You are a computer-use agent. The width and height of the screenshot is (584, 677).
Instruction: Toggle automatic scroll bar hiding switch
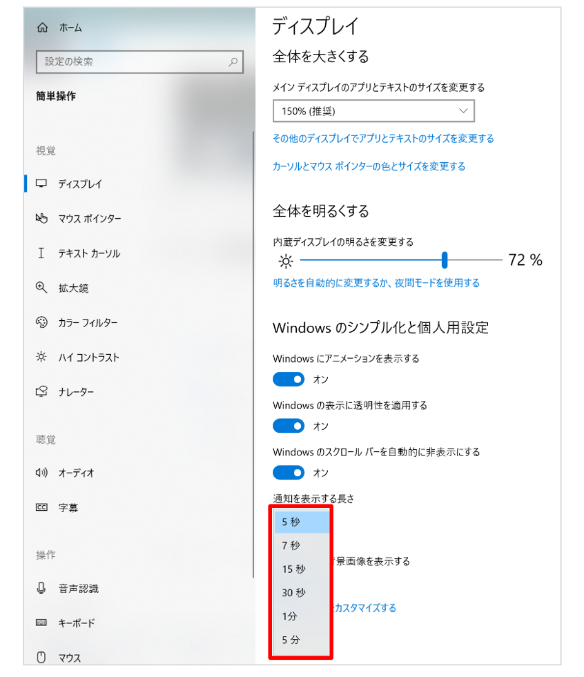click(x=289, y=473)
